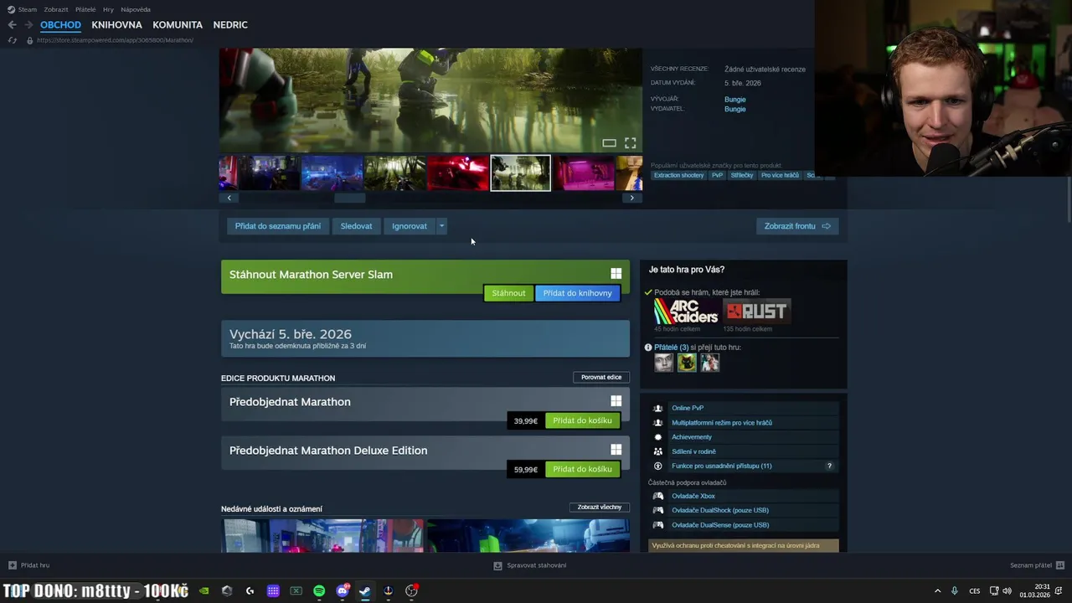Click the RUST game logo
Viewport: 1072px width, 603px height.
click(756, 312)
